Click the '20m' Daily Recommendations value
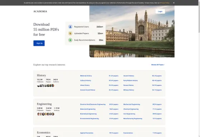Image resolution: width=200 pixels, height=137 pixels. click(x=101, y=40)
